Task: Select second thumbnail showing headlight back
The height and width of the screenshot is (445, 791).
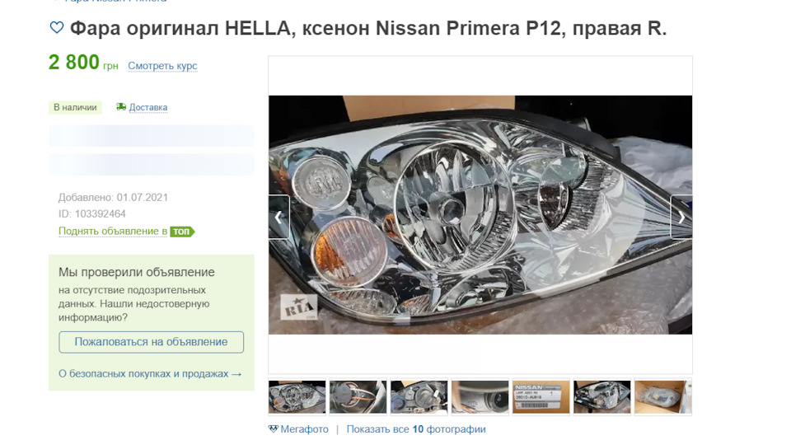Action: tap(358, 397)
